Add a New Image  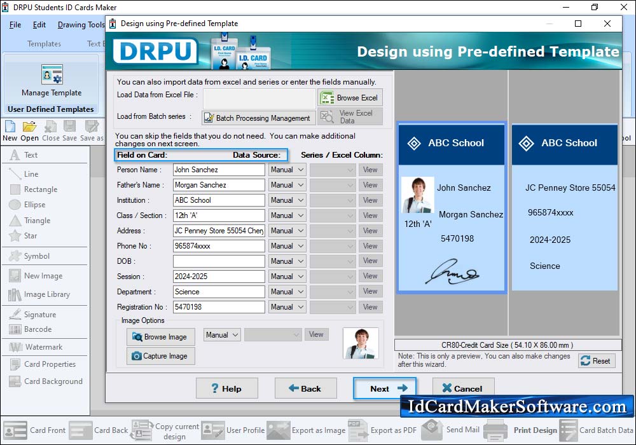click(x=36, y=276)
